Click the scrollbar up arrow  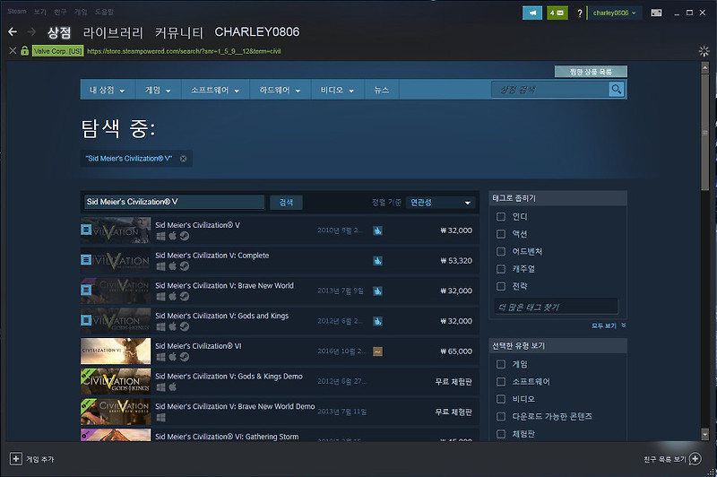click(x=704, y=67)
